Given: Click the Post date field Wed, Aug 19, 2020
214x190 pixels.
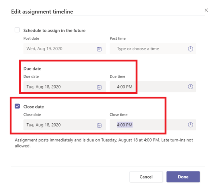Looking at the screenshot, I should coord(65,49).
